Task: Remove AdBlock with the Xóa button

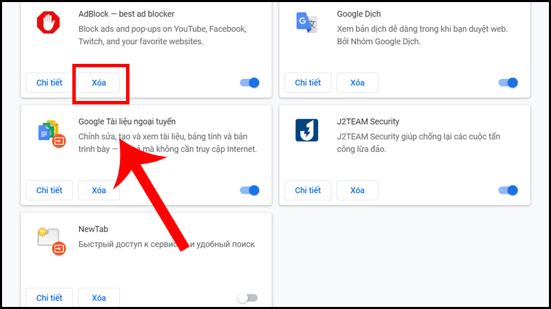Action: point(98,82)
